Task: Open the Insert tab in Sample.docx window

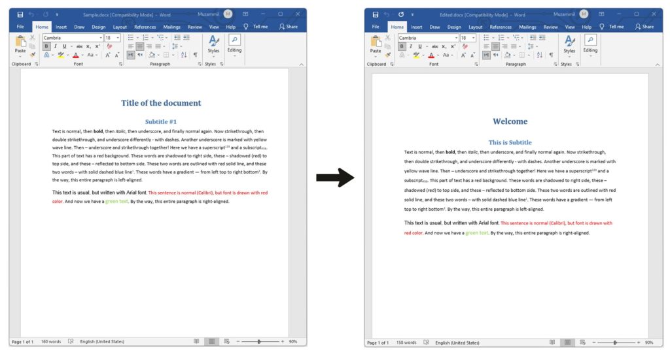Action: click(61, 27)
